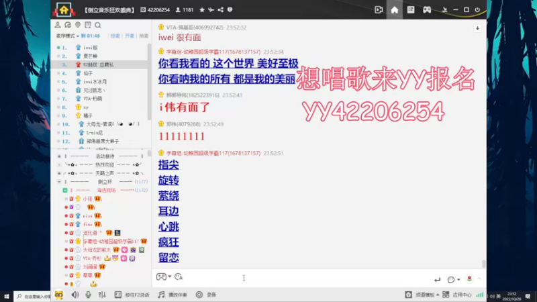537x302 pixels.
Task: Click 播放伴奏 play accompaniment button
Action: tap(173, 295)
